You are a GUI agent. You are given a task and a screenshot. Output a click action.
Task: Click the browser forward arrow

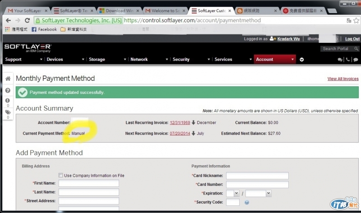point(18,20)
